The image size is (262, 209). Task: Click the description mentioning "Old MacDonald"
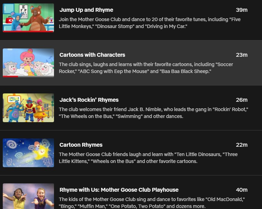click(x=152, y=203)
